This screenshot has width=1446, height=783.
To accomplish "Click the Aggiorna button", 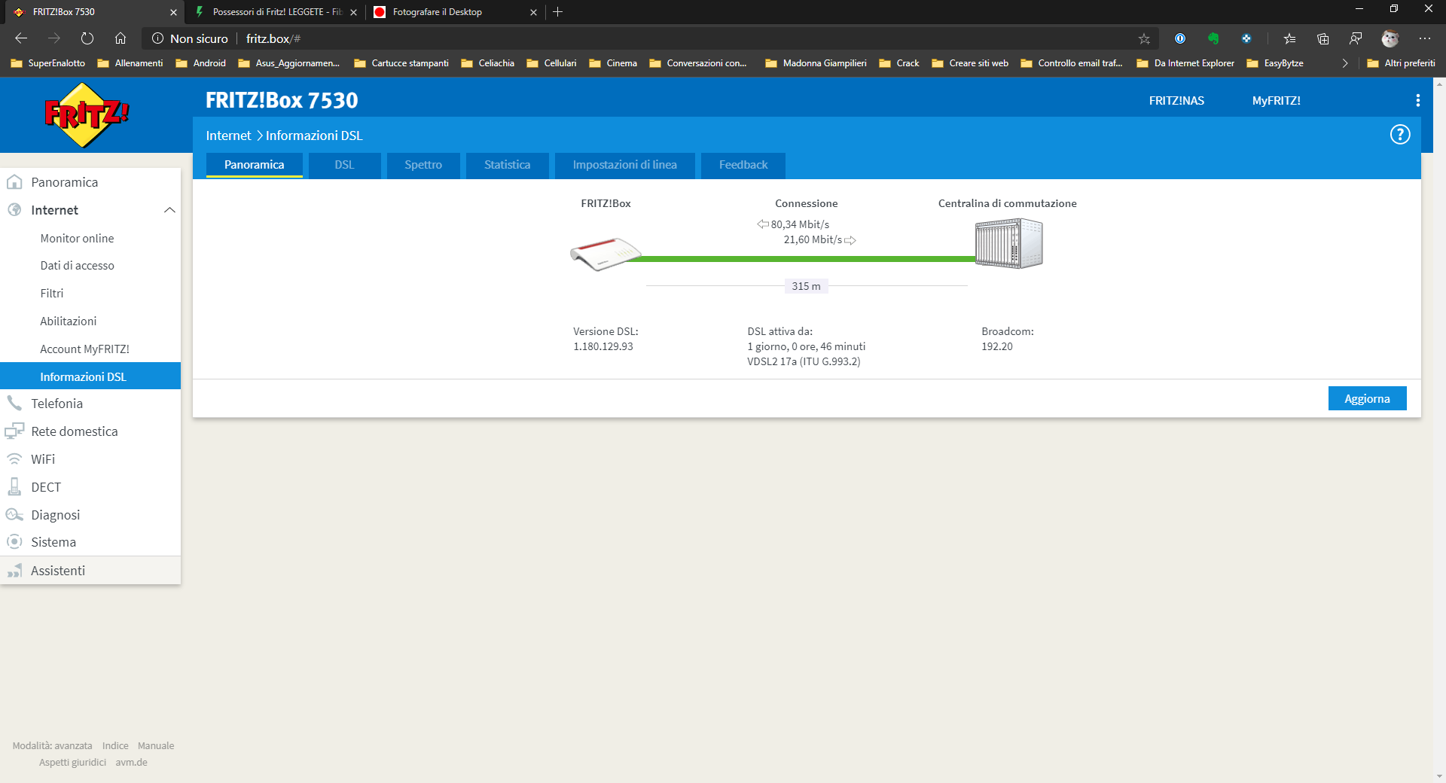I will [x=1366, y=399].
